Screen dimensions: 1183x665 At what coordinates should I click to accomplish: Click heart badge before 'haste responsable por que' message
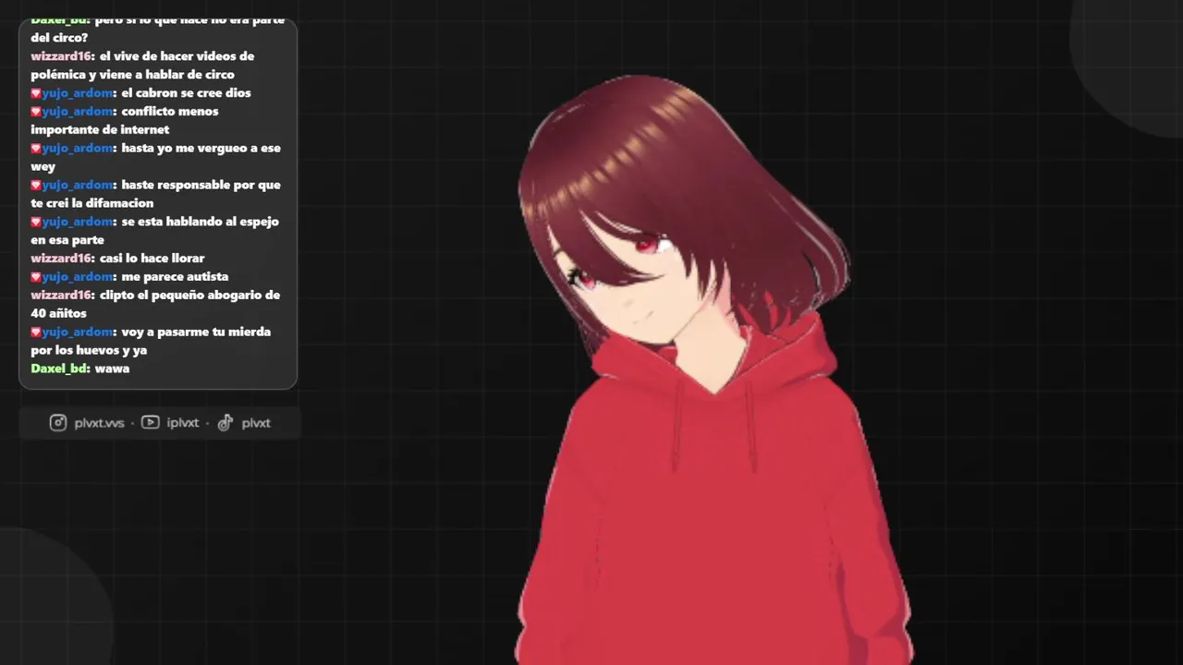coord(36,186)
